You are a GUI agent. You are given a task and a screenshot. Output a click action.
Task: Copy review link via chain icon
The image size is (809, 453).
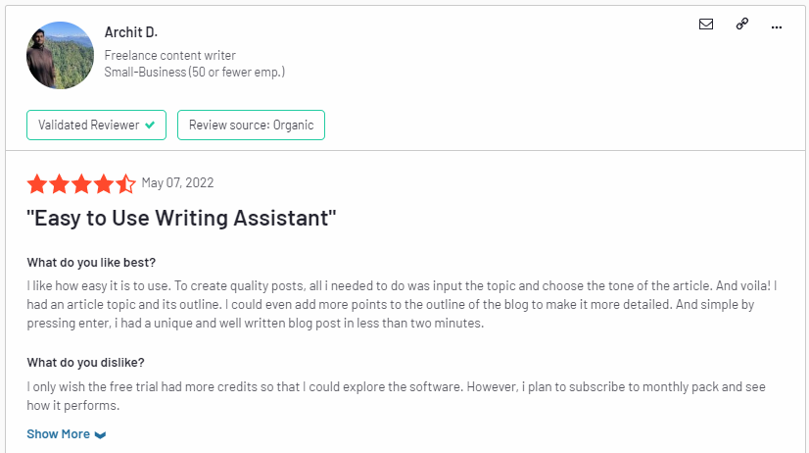[742, 24]
